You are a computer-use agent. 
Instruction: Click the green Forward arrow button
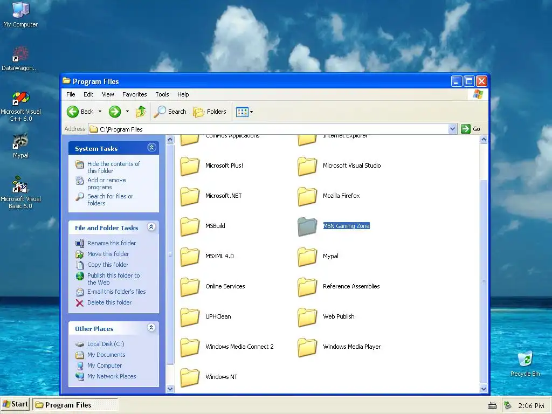(x=114, y=112)
